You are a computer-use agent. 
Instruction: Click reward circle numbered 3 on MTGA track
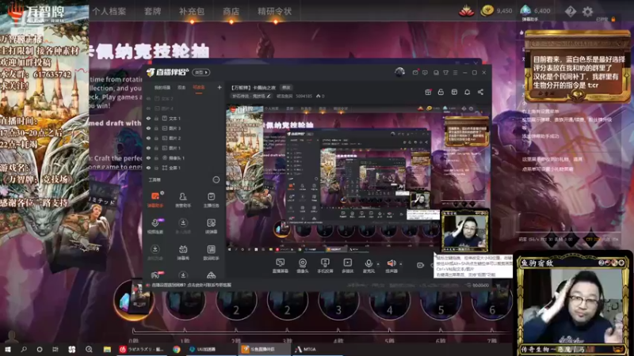point(339,301)
